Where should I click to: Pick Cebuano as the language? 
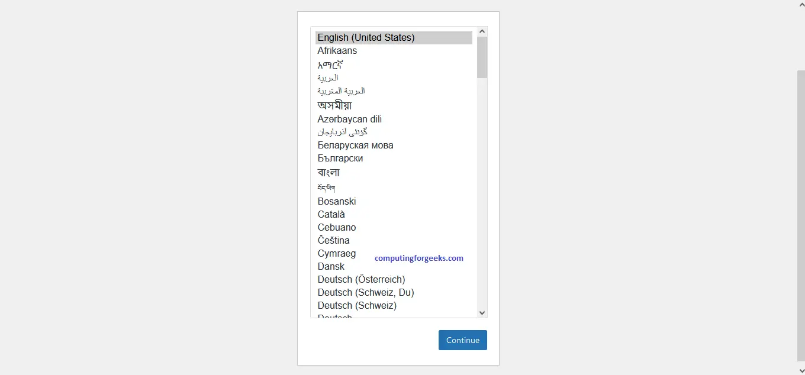337,228
